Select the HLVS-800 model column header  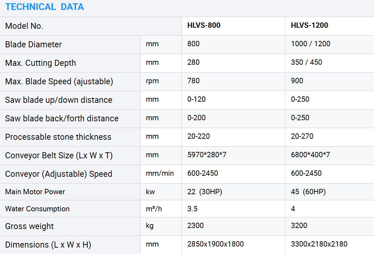pos(204,25)
